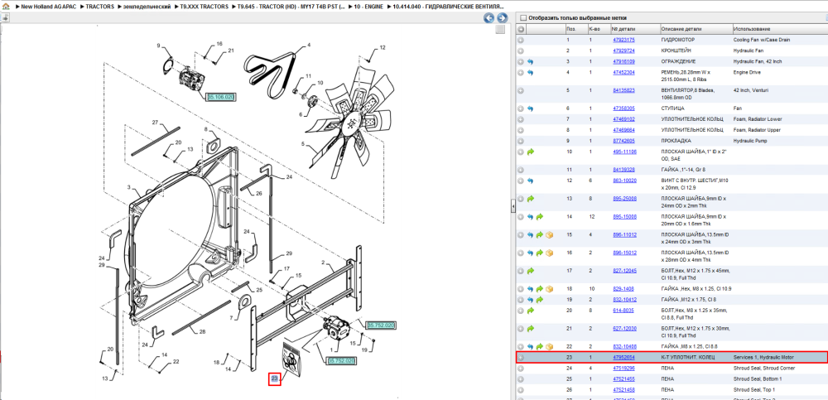Screen dimensions: 828x400
Task: Add part 47929724 with its plus icon
Action: pos(521,51)
